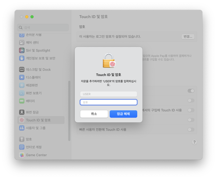Select 제어 센터 in sidebar

pos(32,42)
